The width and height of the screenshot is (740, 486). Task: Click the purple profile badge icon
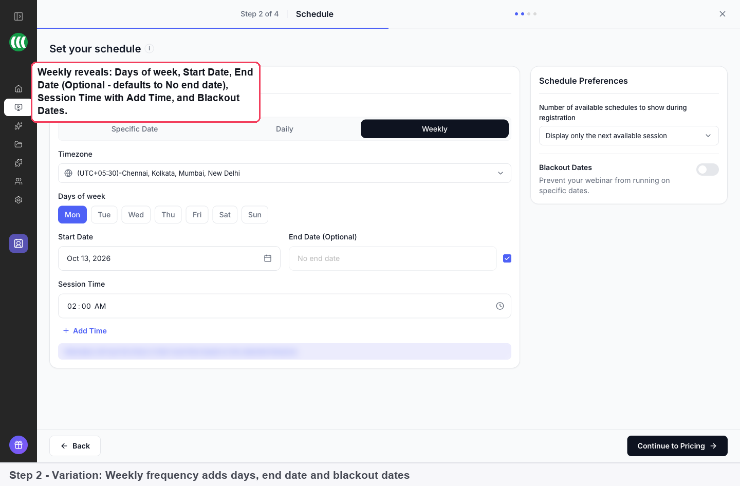click(18, 244)
